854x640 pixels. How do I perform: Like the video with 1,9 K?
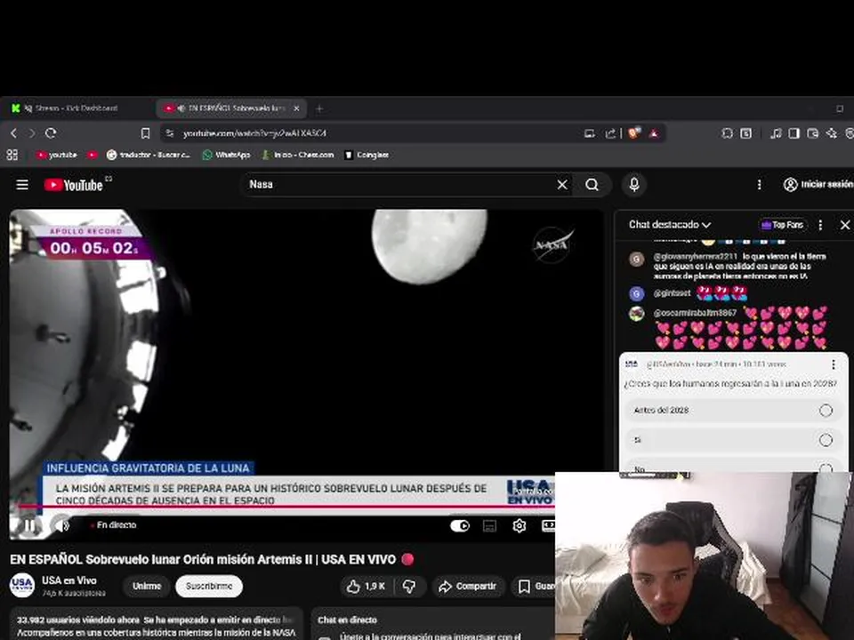366,586
